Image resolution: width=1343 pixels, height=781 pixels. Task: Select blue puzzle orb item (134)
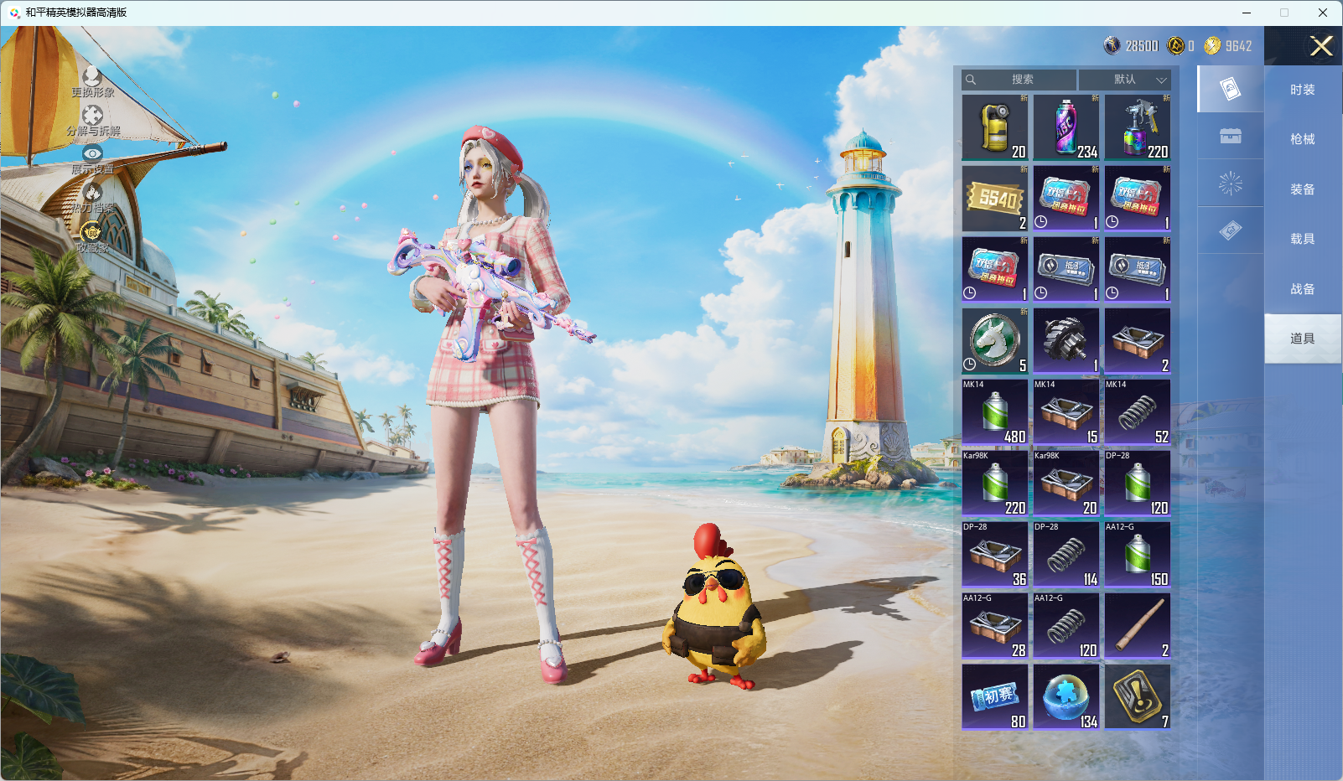pos(1066,697)
